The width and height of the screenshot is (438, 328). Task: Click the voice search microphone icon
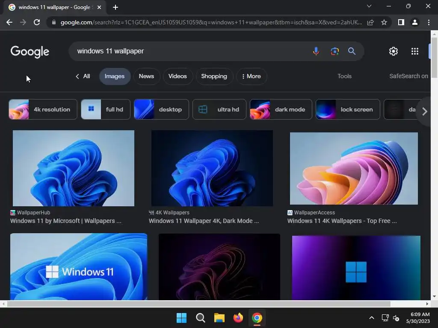316,51
